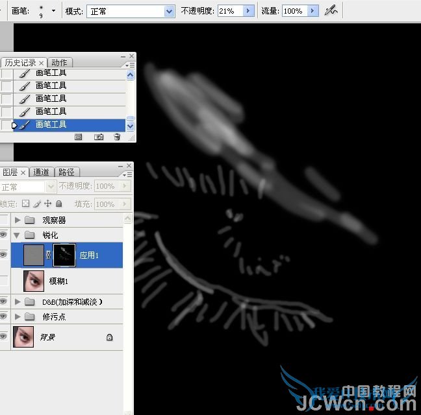
Task: Open the layer fill slider arrow
Action: coord(126,204)
